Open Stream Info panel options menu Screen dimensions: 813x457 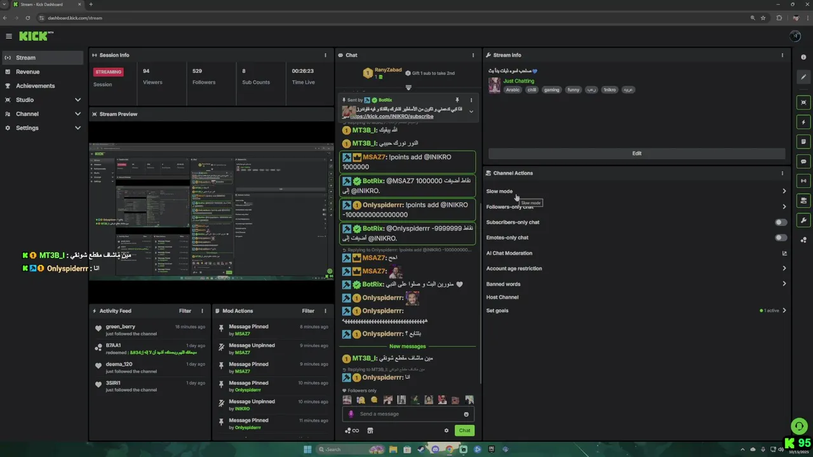783,55
